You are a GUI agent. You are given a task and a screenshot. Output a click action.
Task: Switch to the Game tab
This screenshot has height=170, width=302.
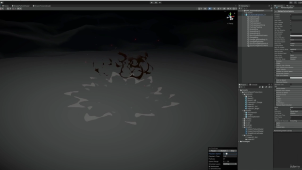pyautogui.click(x=5, y=6)
